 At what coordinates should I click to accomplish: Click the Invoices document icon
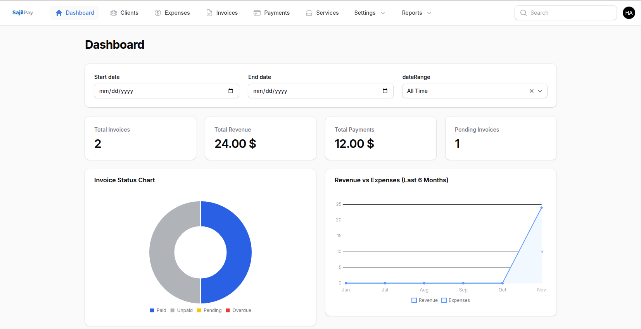point(209,13)
